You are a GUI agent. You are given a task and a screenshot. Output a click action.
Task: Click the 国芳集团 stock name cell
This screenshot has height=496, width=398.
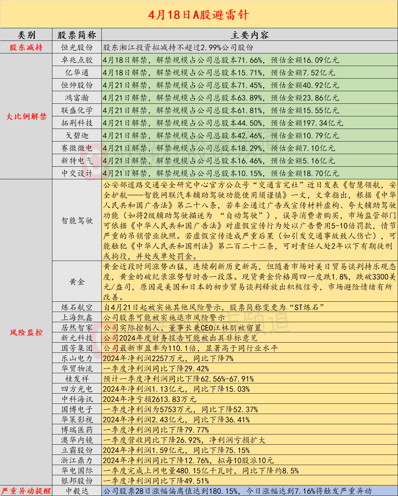click(77, 348)
